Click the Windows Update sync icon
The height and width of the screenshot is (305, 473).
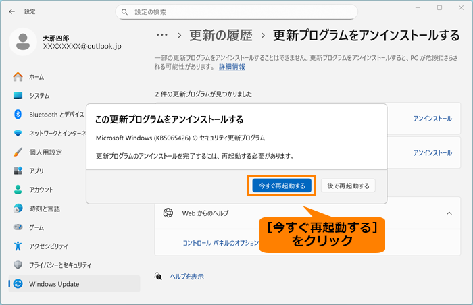coord(18,283)
